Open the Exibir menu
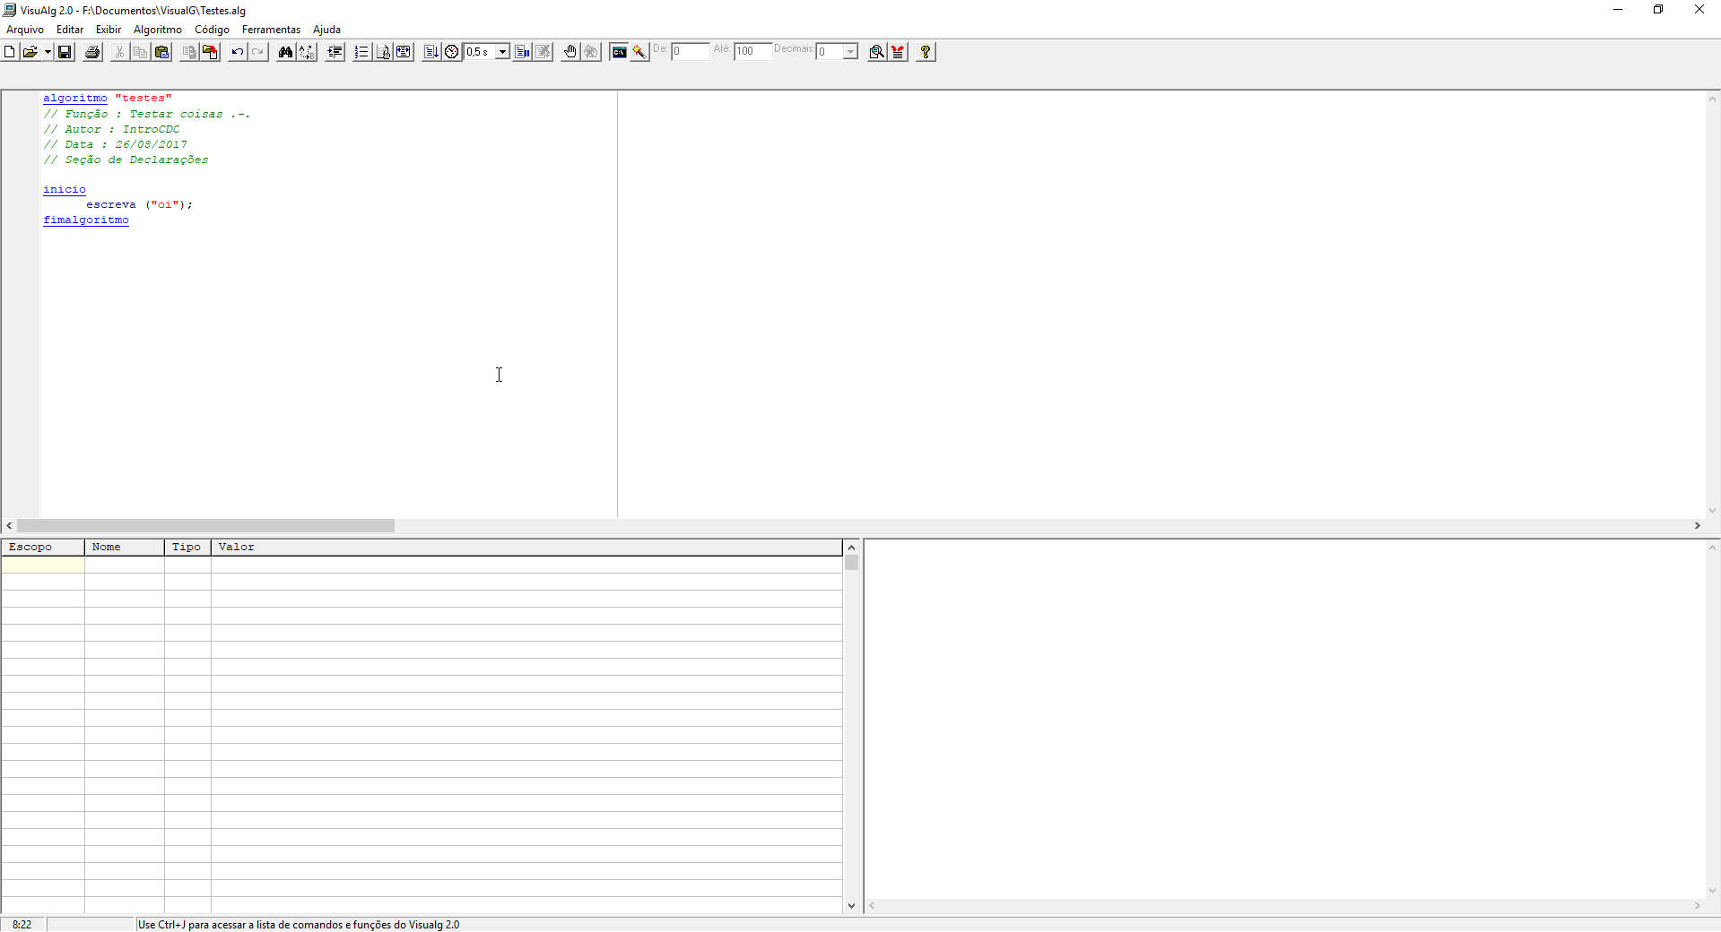 109,30
